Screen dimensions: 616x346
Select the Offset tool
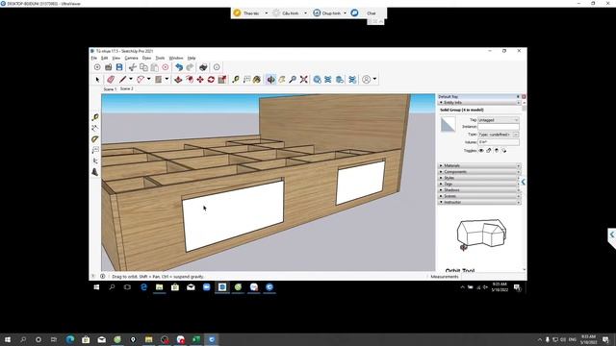point(190,80)
